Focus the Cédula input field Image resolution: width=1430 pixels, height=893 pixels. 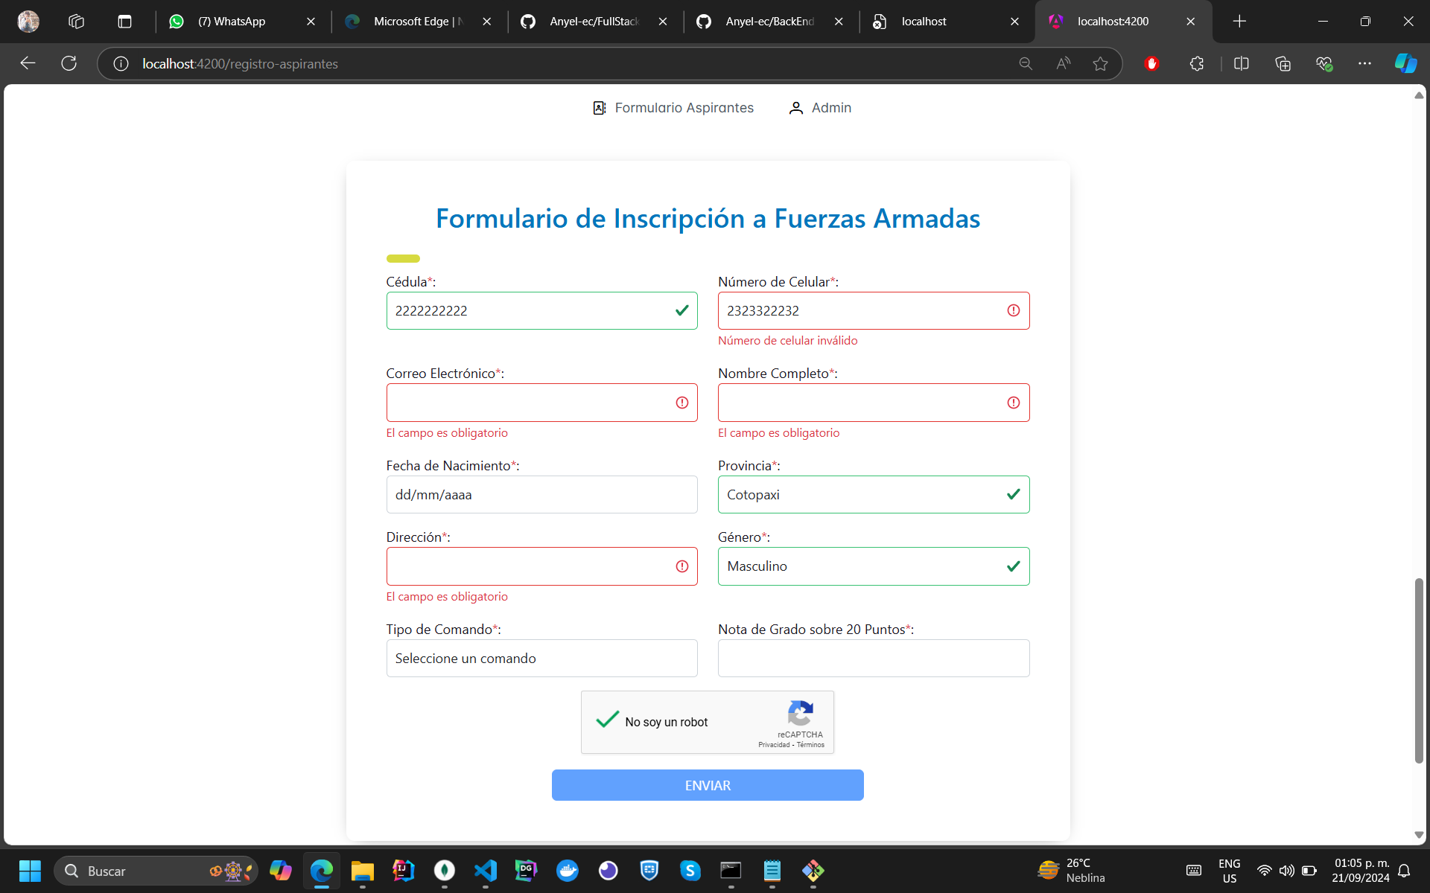[541, 310]
